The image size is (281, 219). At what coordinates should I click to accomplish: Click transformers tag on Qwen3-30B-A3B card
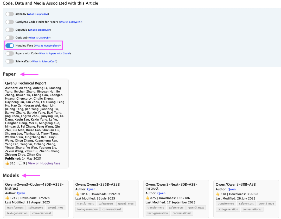click(226, 204)
